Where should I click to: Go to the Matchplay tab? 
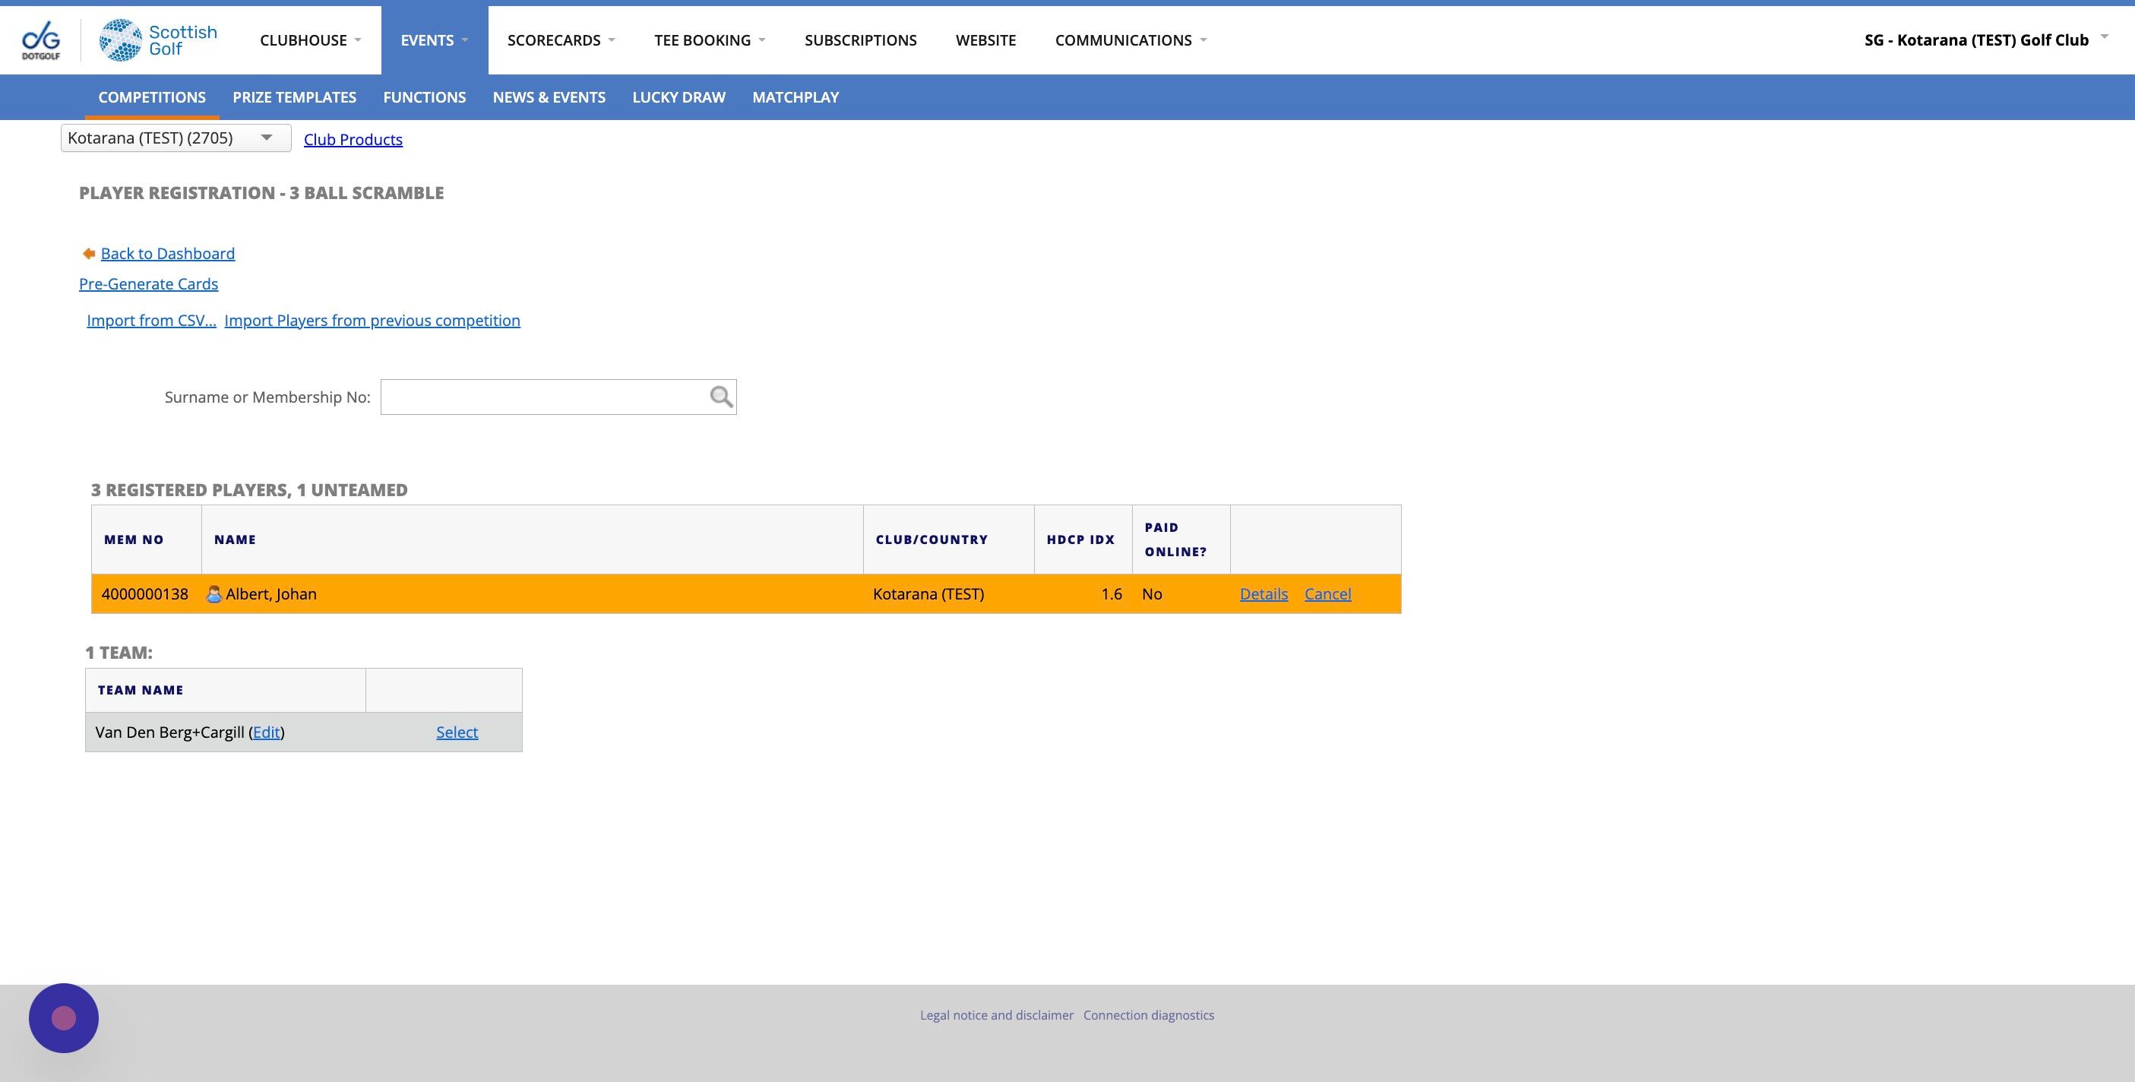point(795,97)
